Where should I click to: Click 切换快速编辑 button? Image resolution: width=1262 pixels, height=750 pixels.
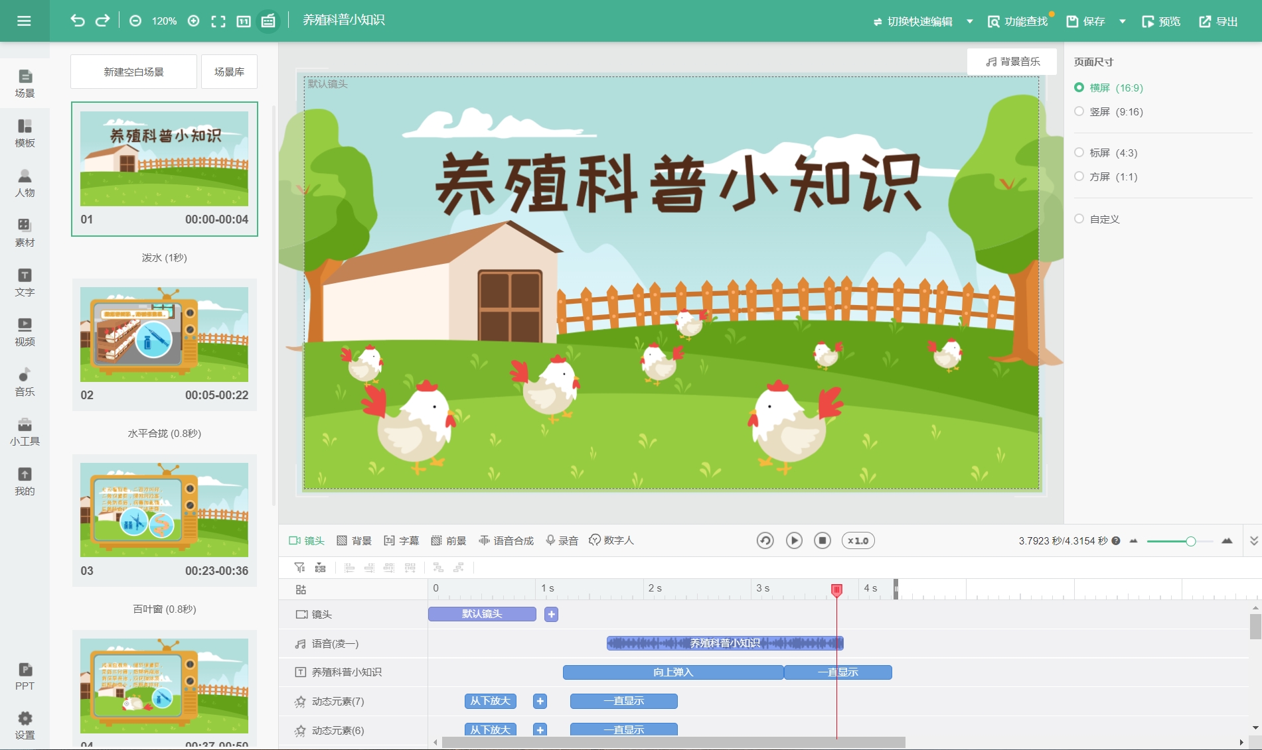pyautogui.click(x=913, y=21)
